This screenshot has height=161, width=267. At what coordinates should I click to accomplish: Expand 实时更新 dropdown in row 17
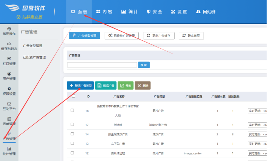tap(257, 124)
